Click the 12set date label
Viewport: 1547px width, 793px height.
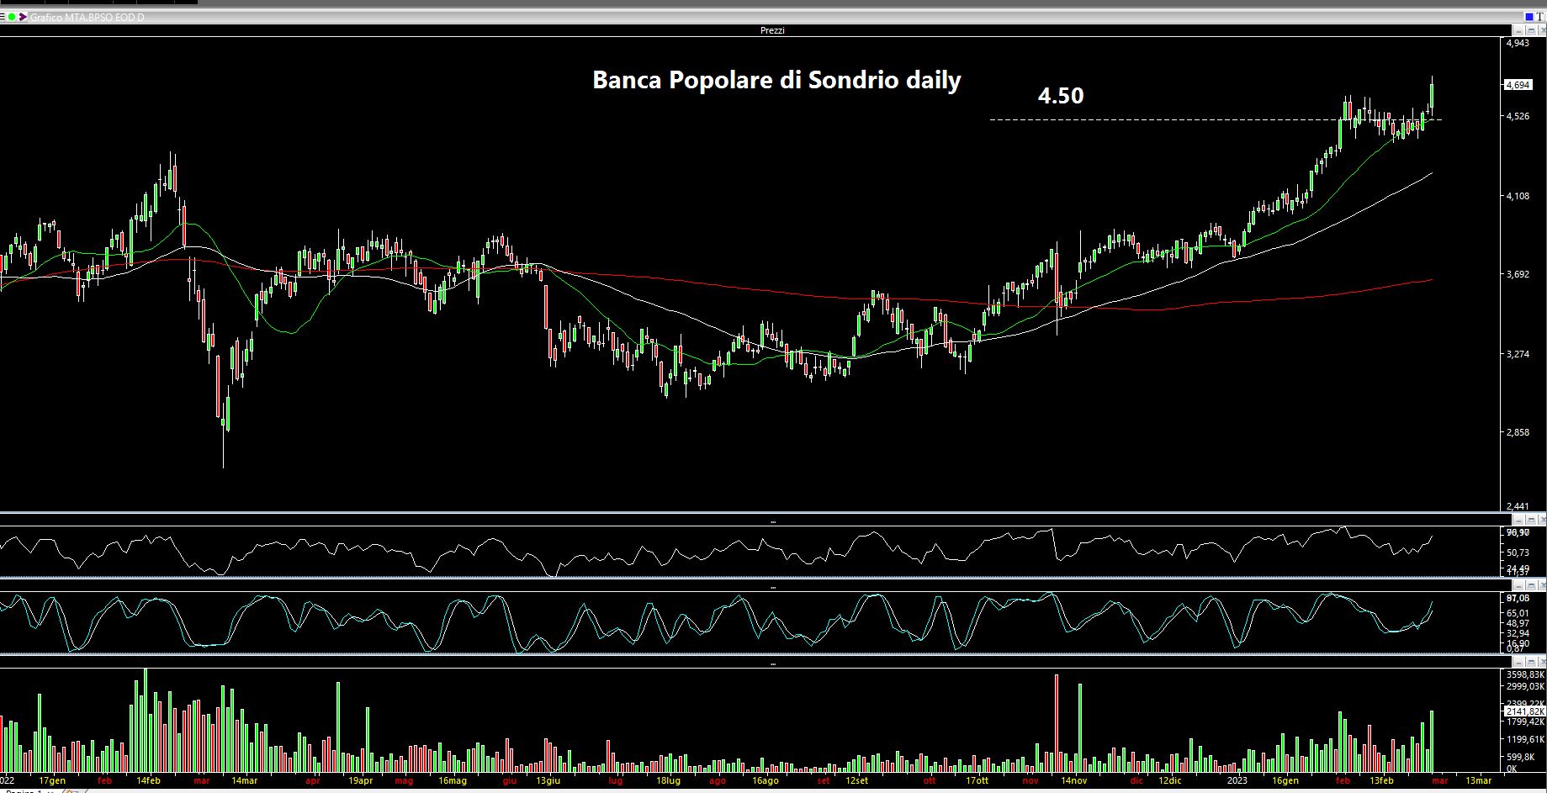point(856,781)
